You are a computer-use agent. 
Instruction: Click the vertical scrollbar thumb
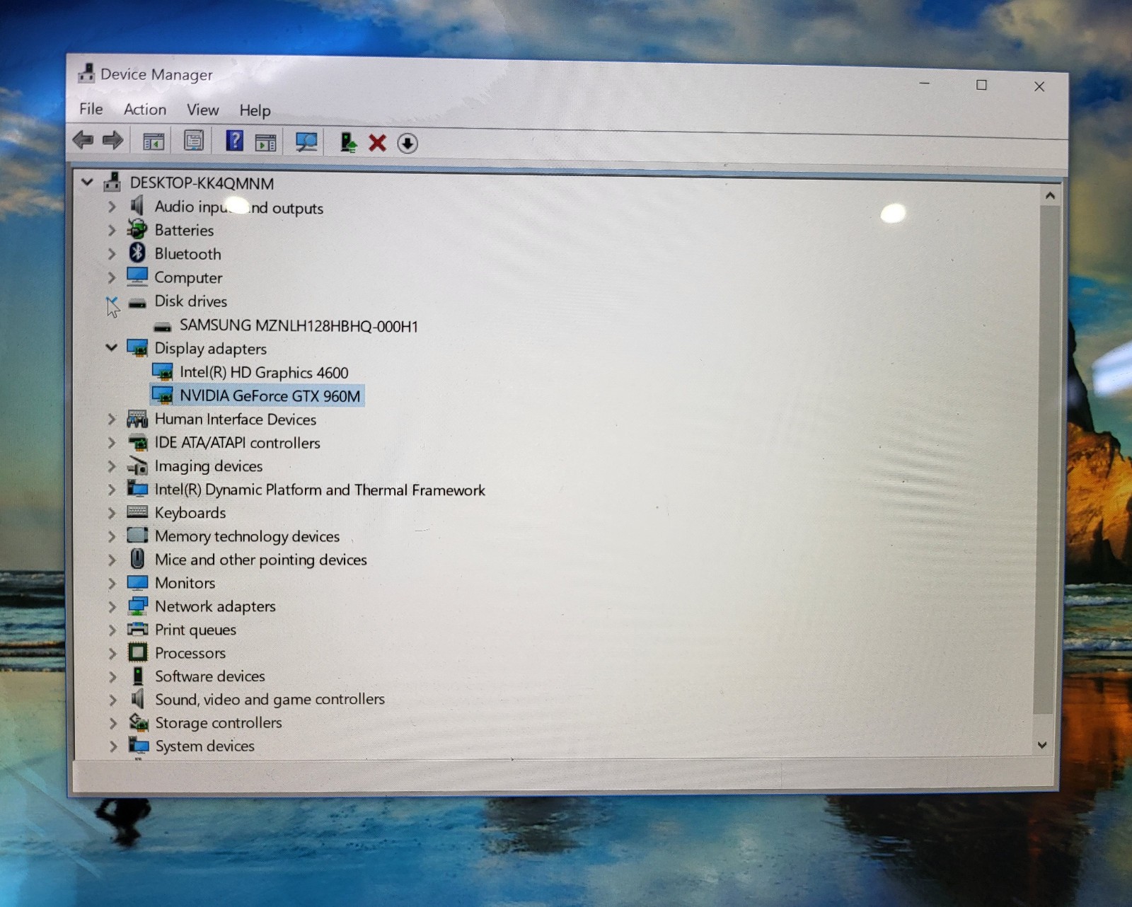(x=1046, y=460)
